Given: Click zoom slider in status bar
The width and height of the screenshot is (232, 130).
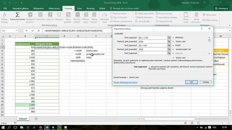Looking at the screenshot, I should click(x=213, y=123).
